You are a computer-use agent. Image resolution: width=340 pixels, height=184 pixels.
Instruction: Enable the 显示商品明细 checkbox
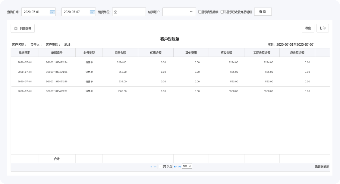[x=200, y=12]
